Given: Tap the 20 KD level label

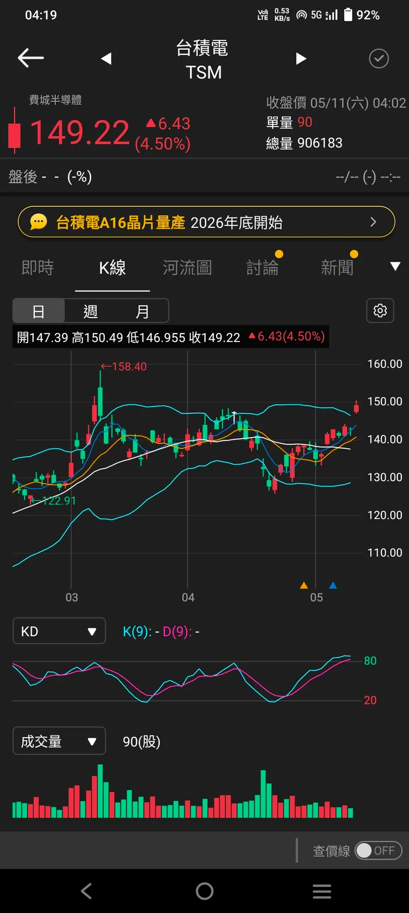Looking at the screenshot, I should [370, 700].
